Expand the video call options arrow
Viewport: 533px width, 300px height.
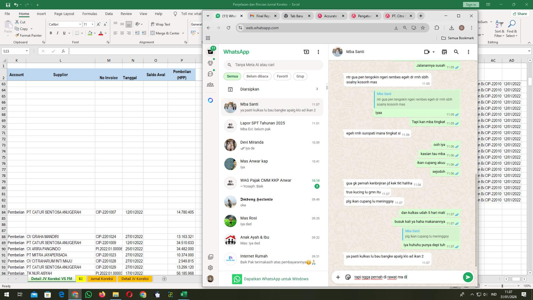click(x=433, y=52)
